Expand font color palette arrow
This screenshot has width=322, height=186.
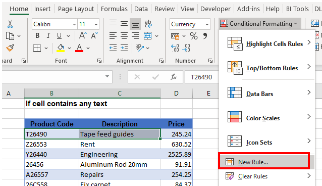88,49
